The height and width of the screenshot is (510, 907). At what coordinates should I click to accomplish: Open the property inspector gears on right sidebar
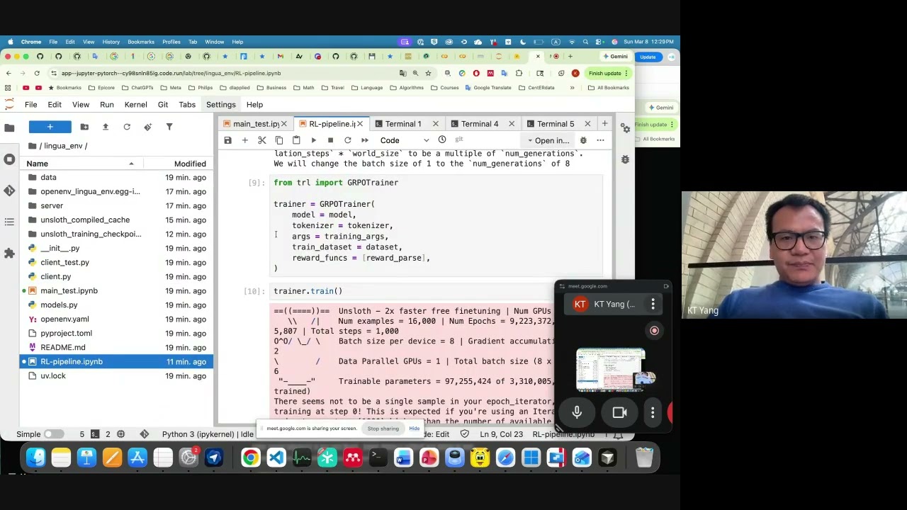[x=625, y=128]
